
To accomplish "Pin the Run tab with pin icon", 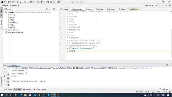I will [x=5, y=80].
